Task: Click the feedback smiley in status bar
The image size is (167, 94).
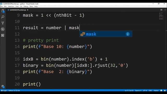Action: tap(161, 91)
